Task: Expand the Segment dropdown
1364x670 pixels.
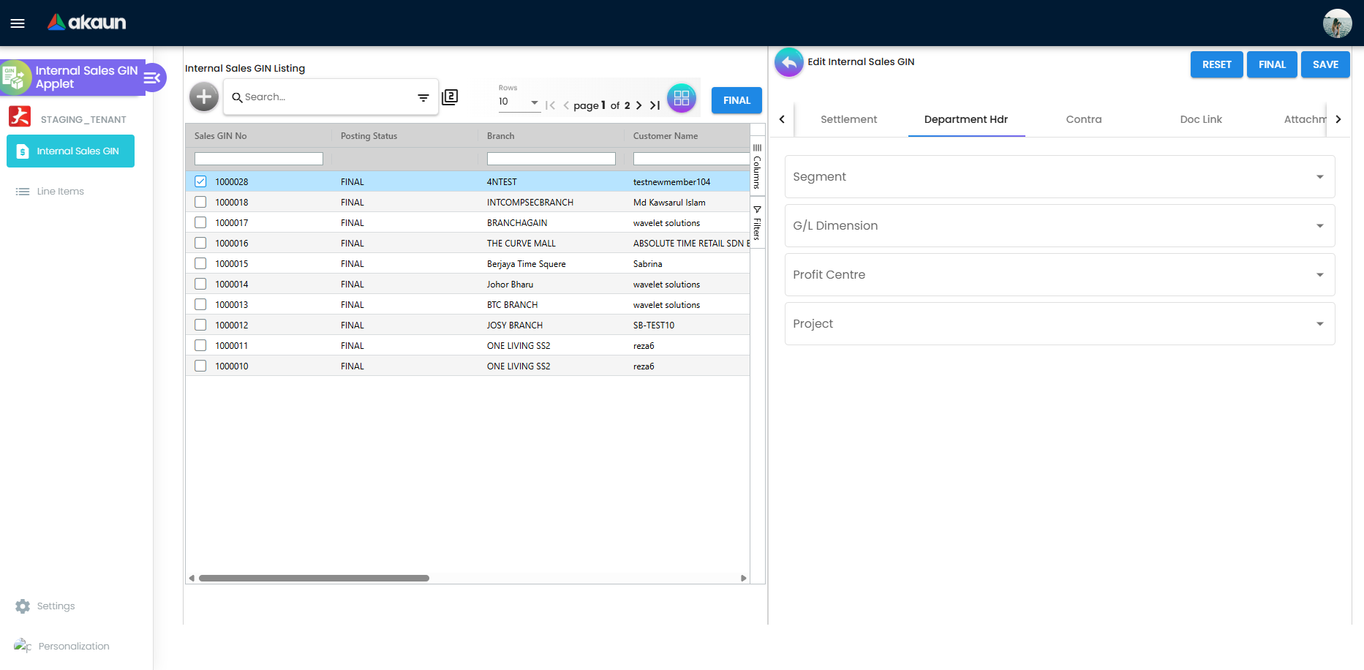Action: coord(1060,176)
